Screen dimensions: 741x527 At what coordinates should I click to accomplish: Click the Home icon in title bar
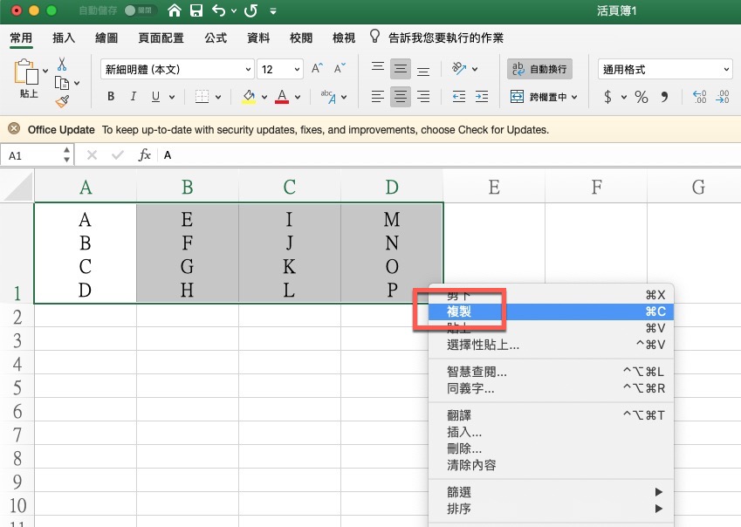tap(175, 11)
